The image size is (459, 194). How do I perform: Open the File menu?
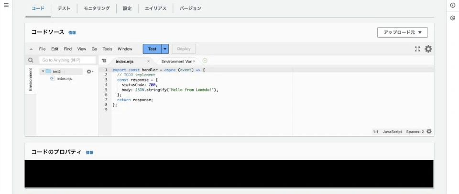click(x=42, y=49)
